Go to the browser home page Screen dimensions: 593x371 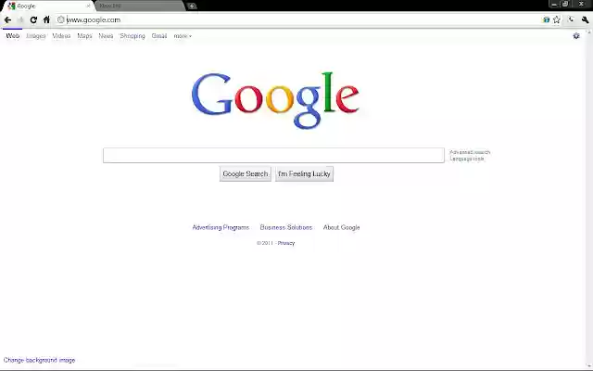46,19
